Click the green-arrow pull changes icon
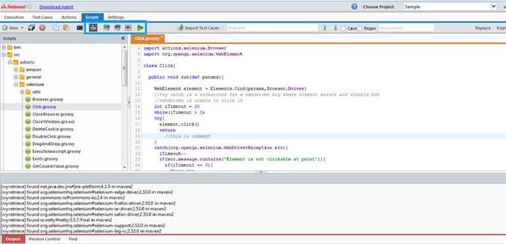 pos(106,28)
